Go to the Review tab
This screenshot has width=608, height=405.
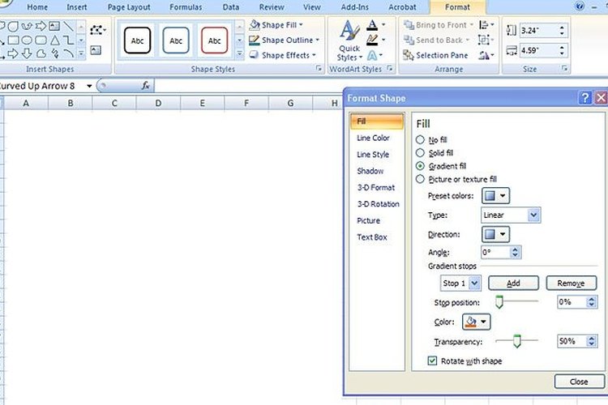click(272, 7)
